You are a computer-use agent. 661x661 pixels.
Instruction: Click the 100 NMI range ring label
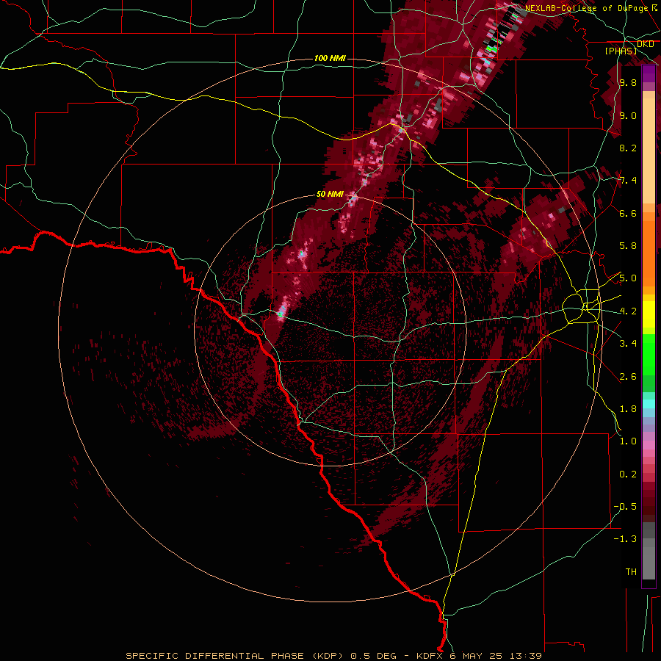click(x=330, y=58)
